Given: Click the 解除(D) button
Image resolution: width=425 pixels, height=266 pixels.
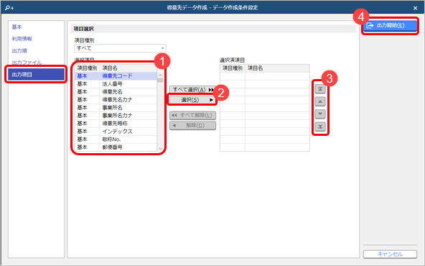Looking at the screenshot, I should 192,125.
